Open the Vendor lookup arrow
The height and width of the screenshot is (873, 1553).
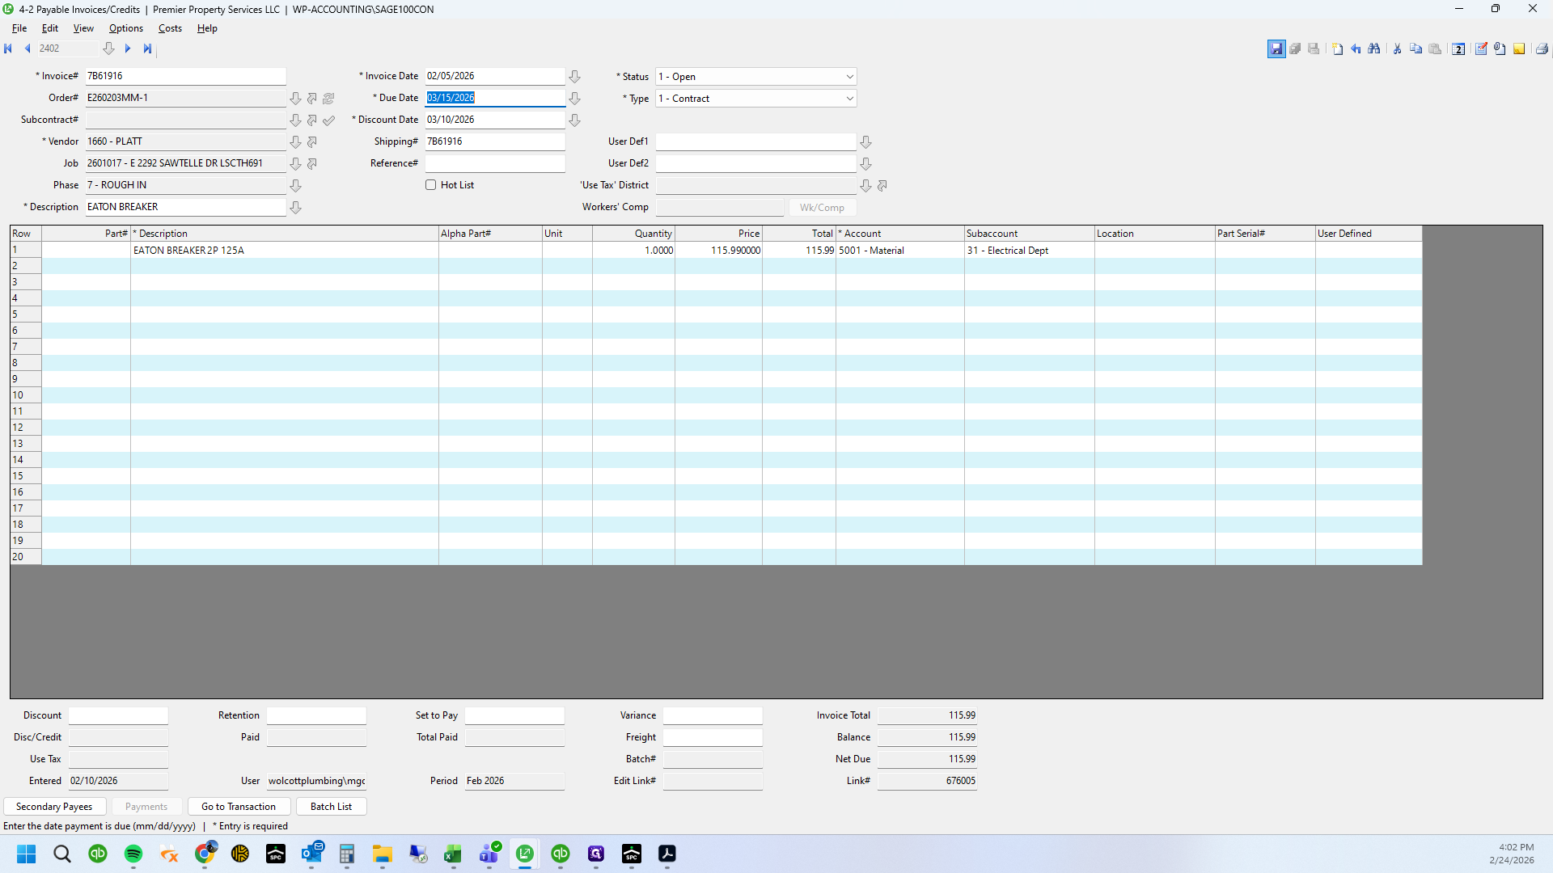coord(296,142)
